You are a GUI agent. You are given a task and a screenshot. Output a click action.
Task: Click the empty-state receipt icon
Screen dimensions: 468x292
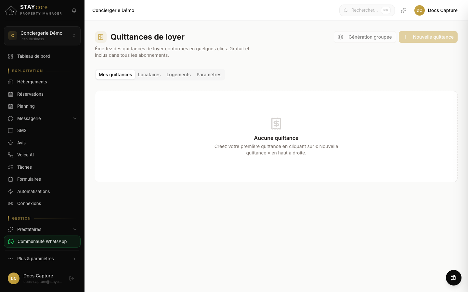coord(276,124)
